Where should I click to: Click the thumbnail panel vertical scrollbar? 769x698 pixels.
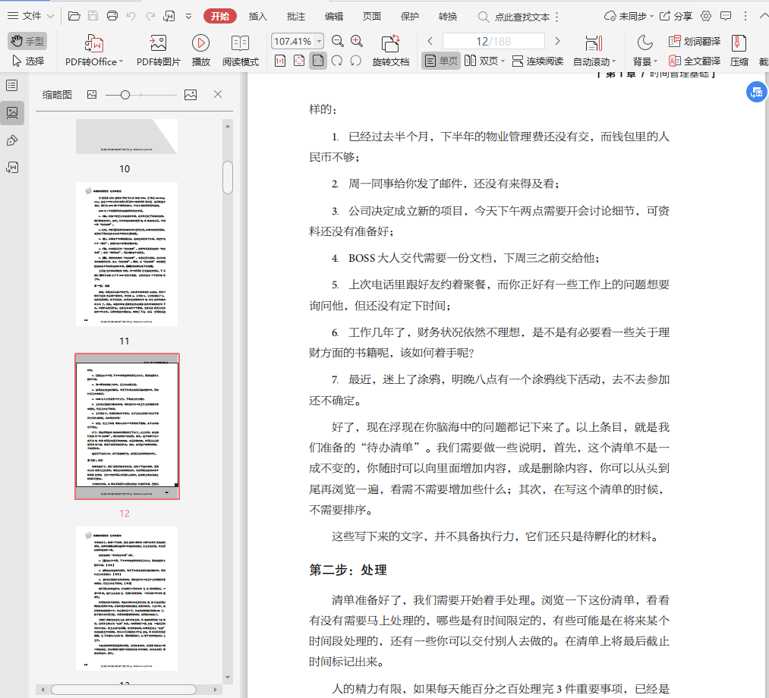228,178
